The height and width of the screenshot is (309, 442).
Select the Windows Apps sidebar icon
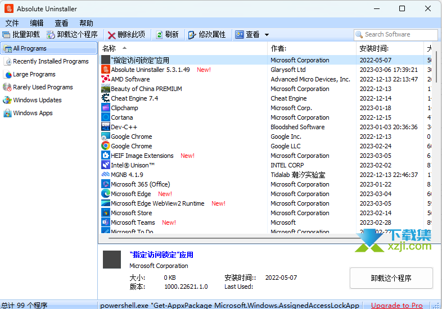[8, 113]
